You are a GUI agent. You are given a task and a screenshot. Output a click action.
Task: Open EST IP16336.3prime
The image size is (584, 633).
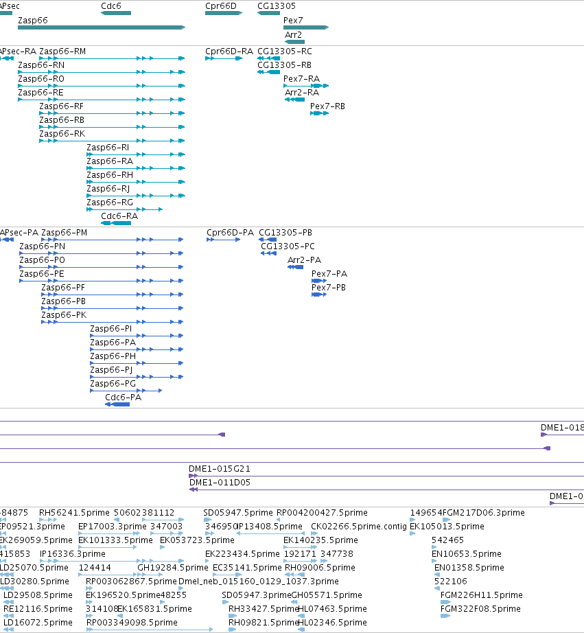(73, 554)
